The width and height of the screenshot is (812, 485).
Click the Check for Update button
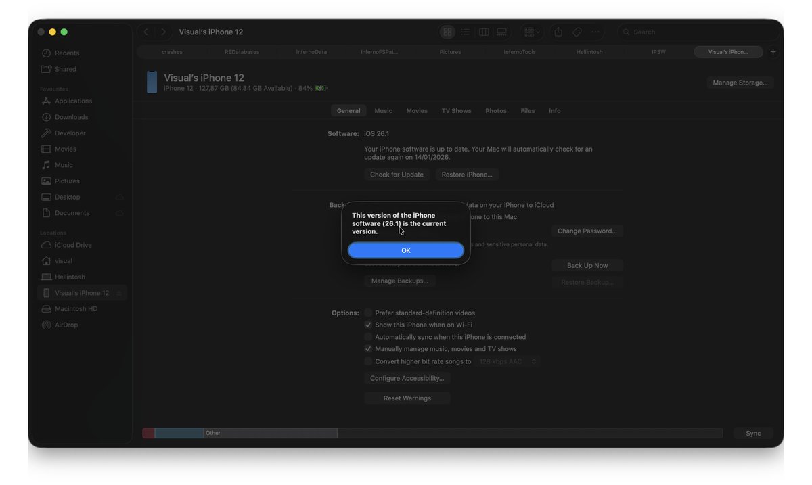coord(397,175)
